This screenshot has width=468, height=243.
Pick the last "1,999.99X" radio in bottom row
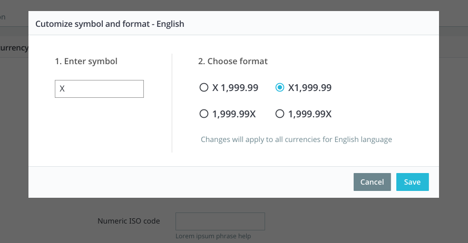[x=280, y=114]
